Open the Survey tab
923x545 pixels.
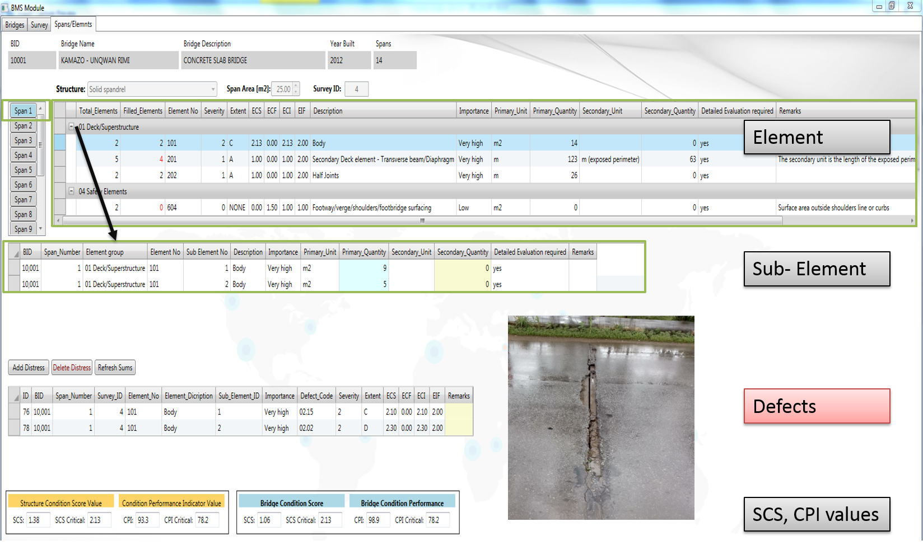pyautogui.click(x=39, y=25)
